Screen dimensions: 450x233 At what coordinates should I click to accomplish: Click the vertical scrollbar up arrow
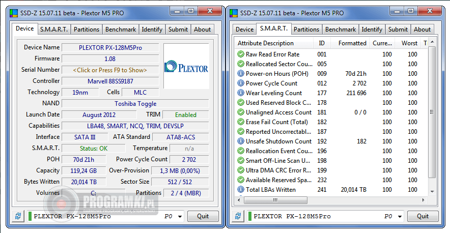(x=432, y=42)
